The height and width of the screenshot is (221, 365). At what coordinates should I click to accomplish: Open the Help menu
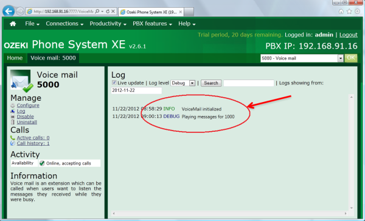point(187,24)
